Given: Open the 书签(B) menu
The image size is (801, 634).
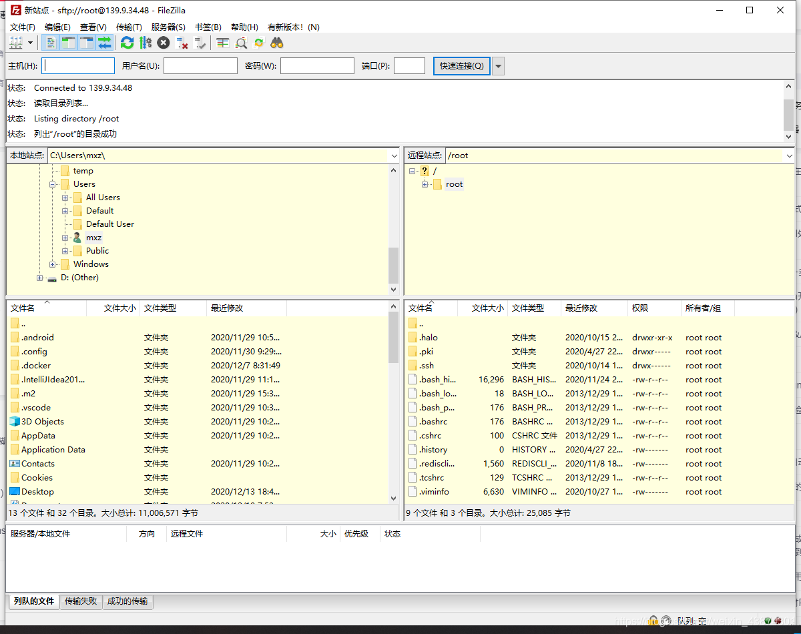Looking at the screenshot, I should coord(208,27).
